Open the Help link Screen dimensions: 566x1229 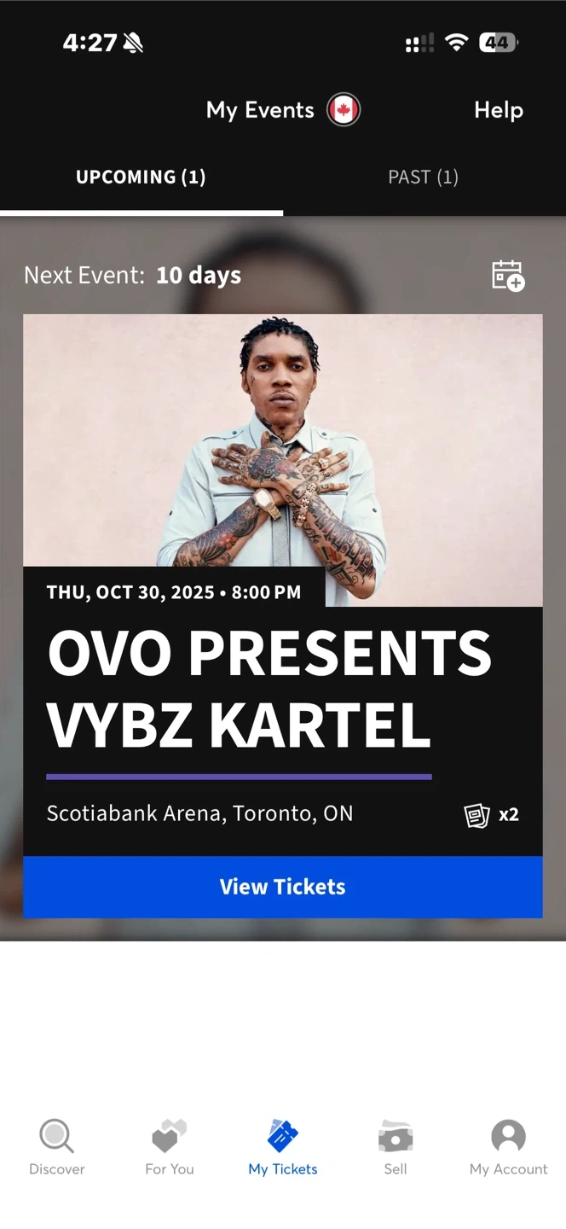click(499, 110)
